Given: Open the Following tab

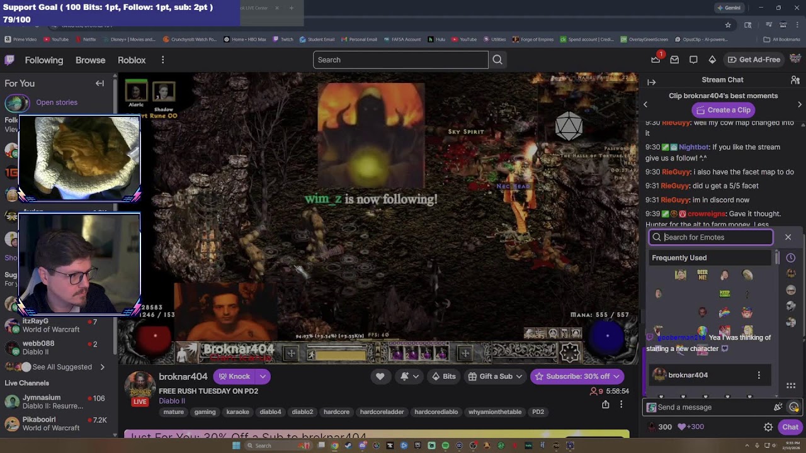Looking at the screenshot, I should point(44,60).
